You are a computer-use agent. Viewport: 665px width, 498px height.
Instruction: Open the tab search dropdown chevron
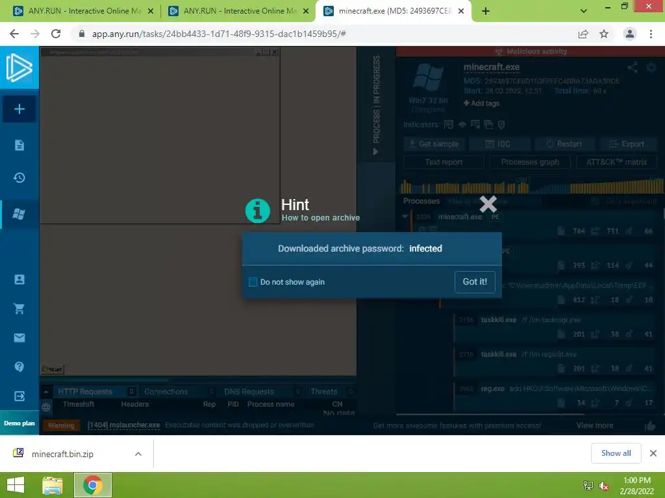click(x=584, y=12)
